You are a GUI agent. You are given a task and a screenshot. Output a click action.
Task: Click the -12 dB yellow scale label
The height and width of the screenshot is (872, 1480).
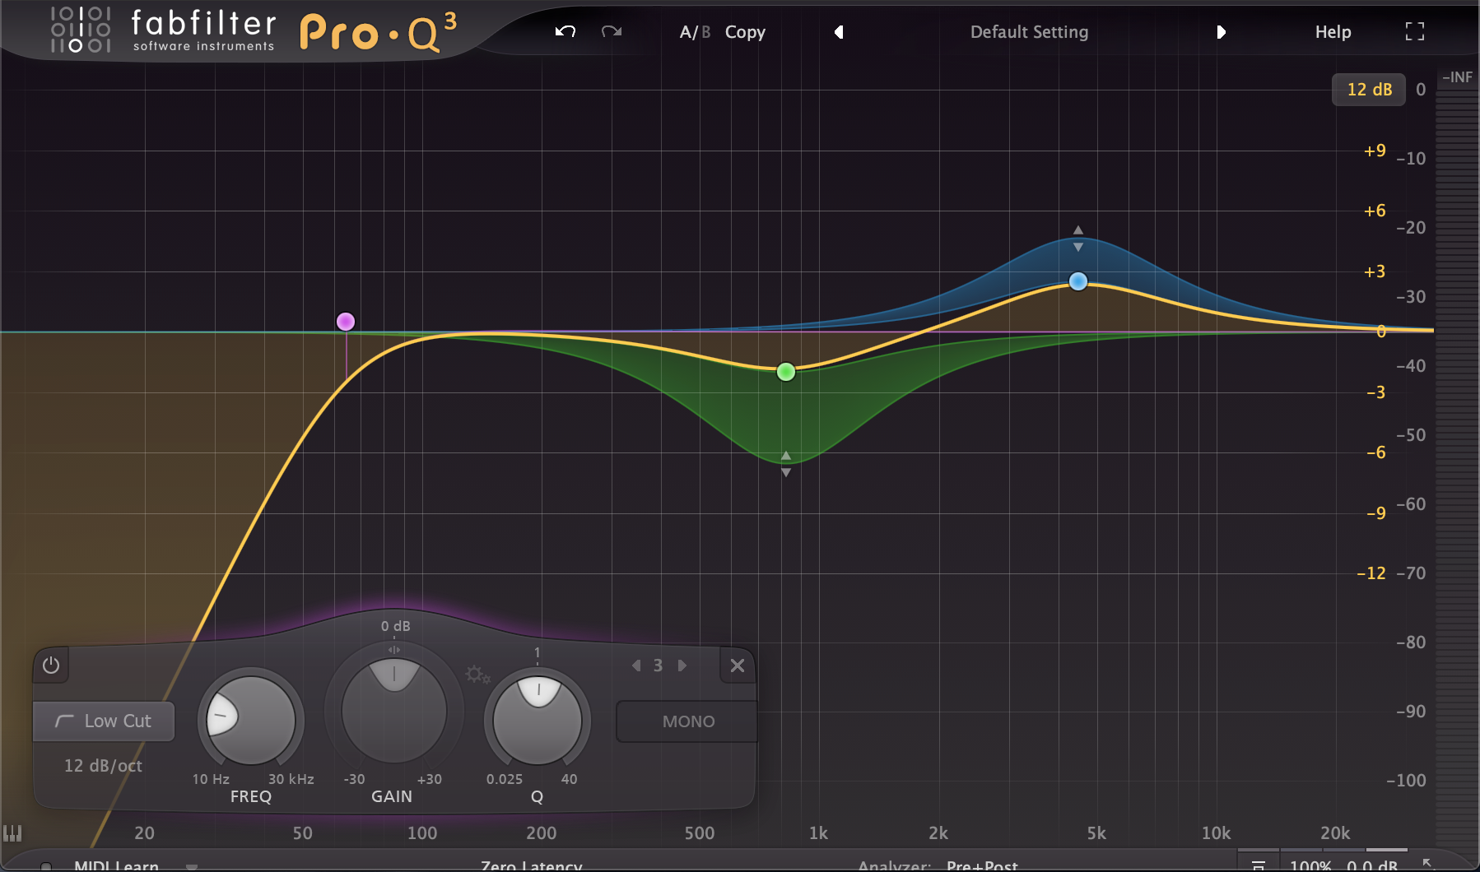click(x=1371, y=573)
